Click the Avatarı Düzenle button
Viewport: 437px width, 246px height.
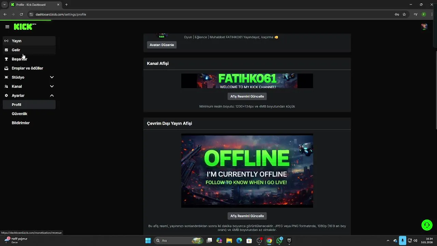162,45
